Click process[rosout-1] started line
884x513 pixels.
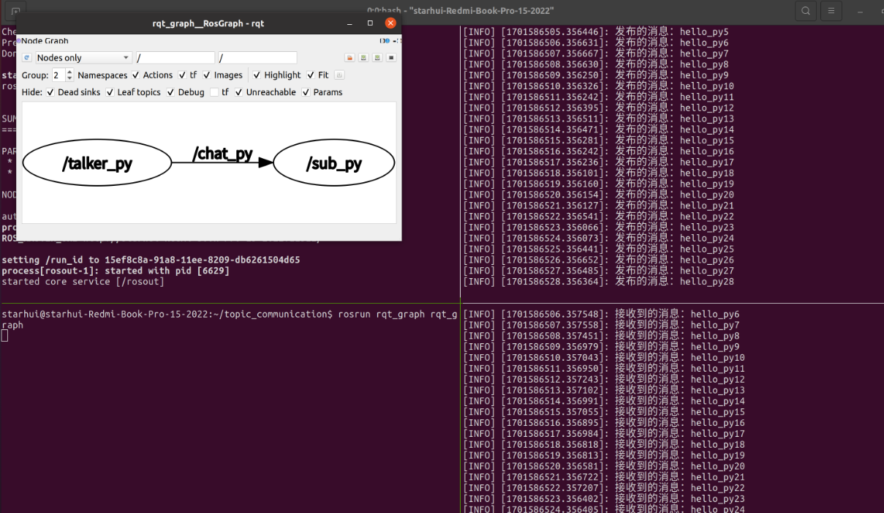click(116, 271)
